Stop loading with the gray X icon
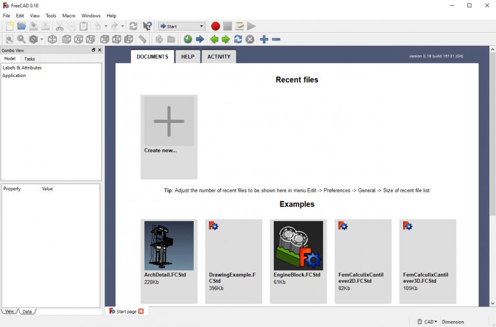Viewport: 496px width, 327px height. pyautogui.click(x=250, y=39)
